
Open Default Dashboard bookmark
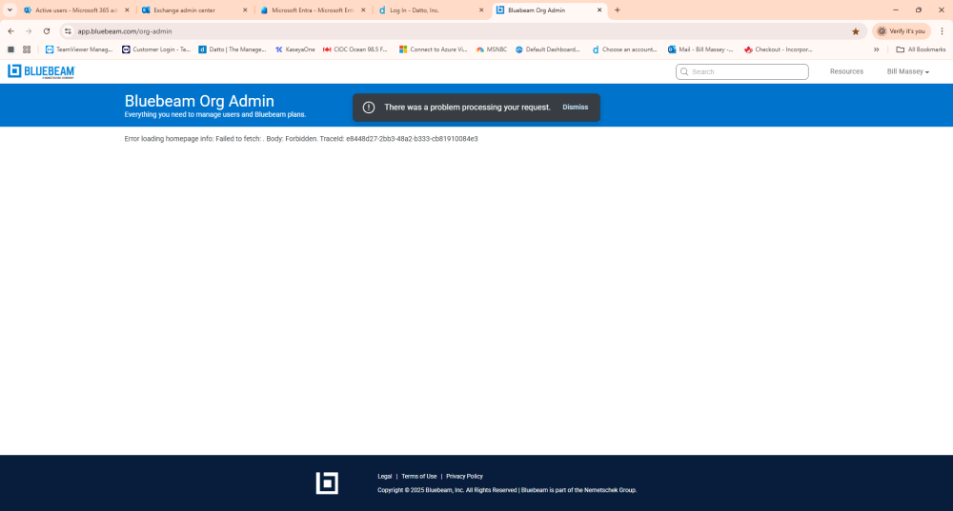tap(548, 49)
